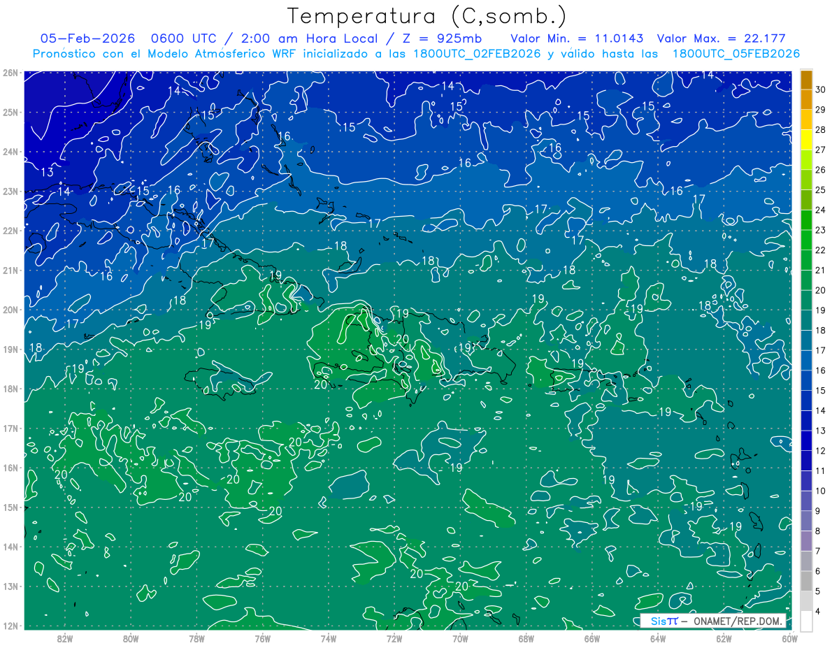
Task: Click the color bar value label 26
Action: pyautogui.click(x=820, y=170)
